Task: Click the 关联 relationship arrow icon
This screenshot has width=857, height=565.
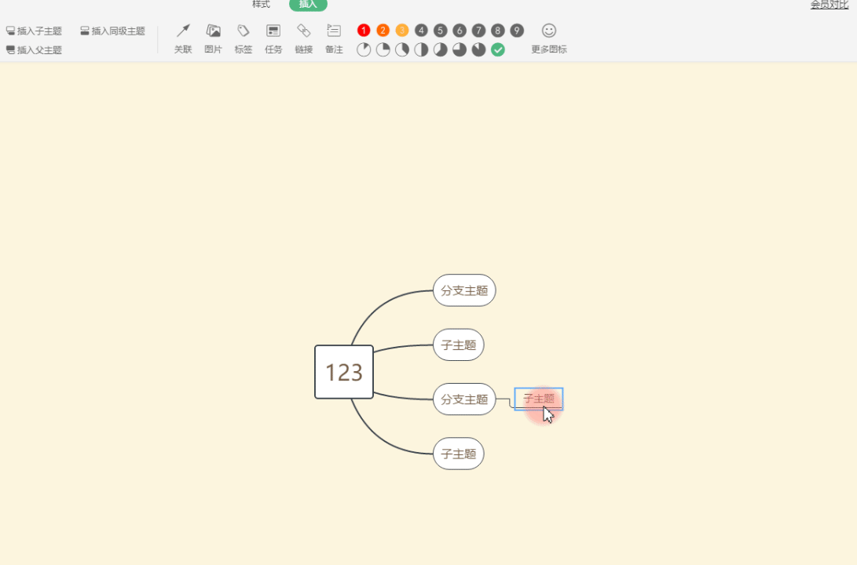Action: (x=183, y=31)
